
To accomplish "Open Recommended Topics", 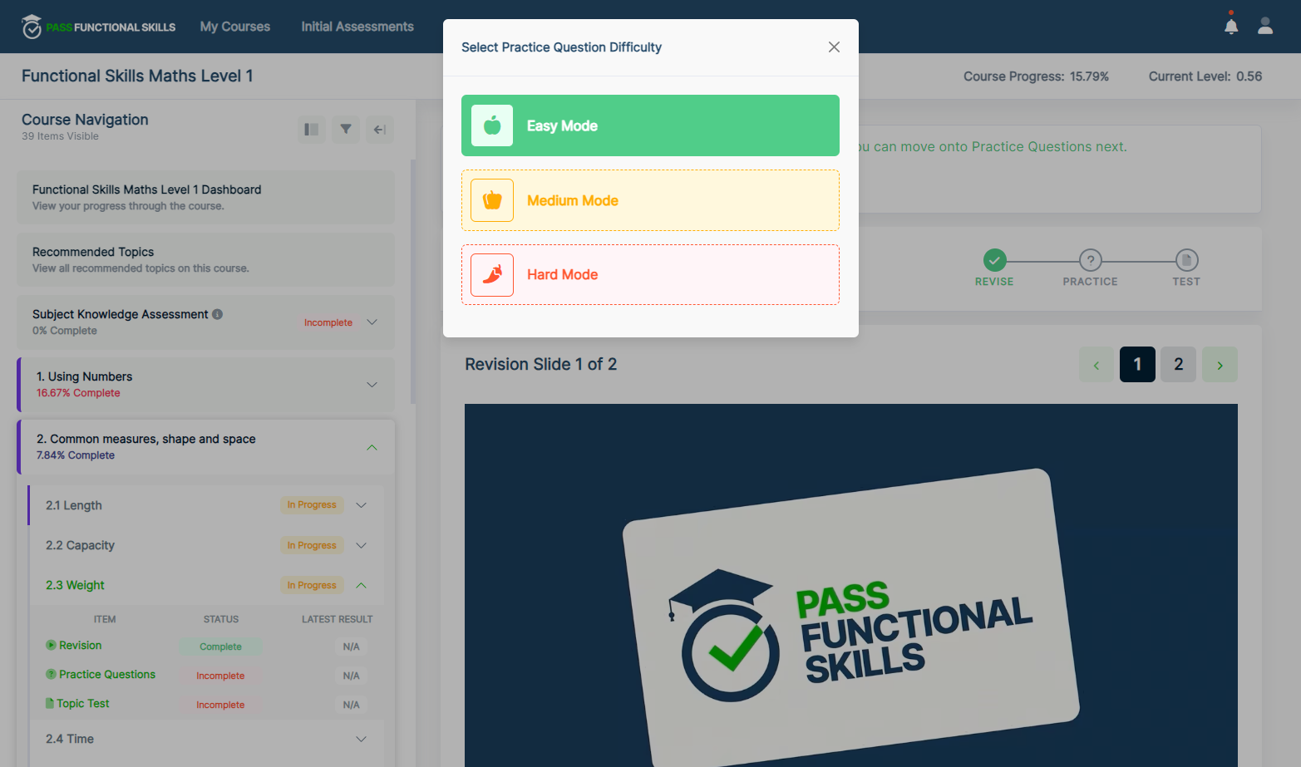I will click(x=206, y=260).
